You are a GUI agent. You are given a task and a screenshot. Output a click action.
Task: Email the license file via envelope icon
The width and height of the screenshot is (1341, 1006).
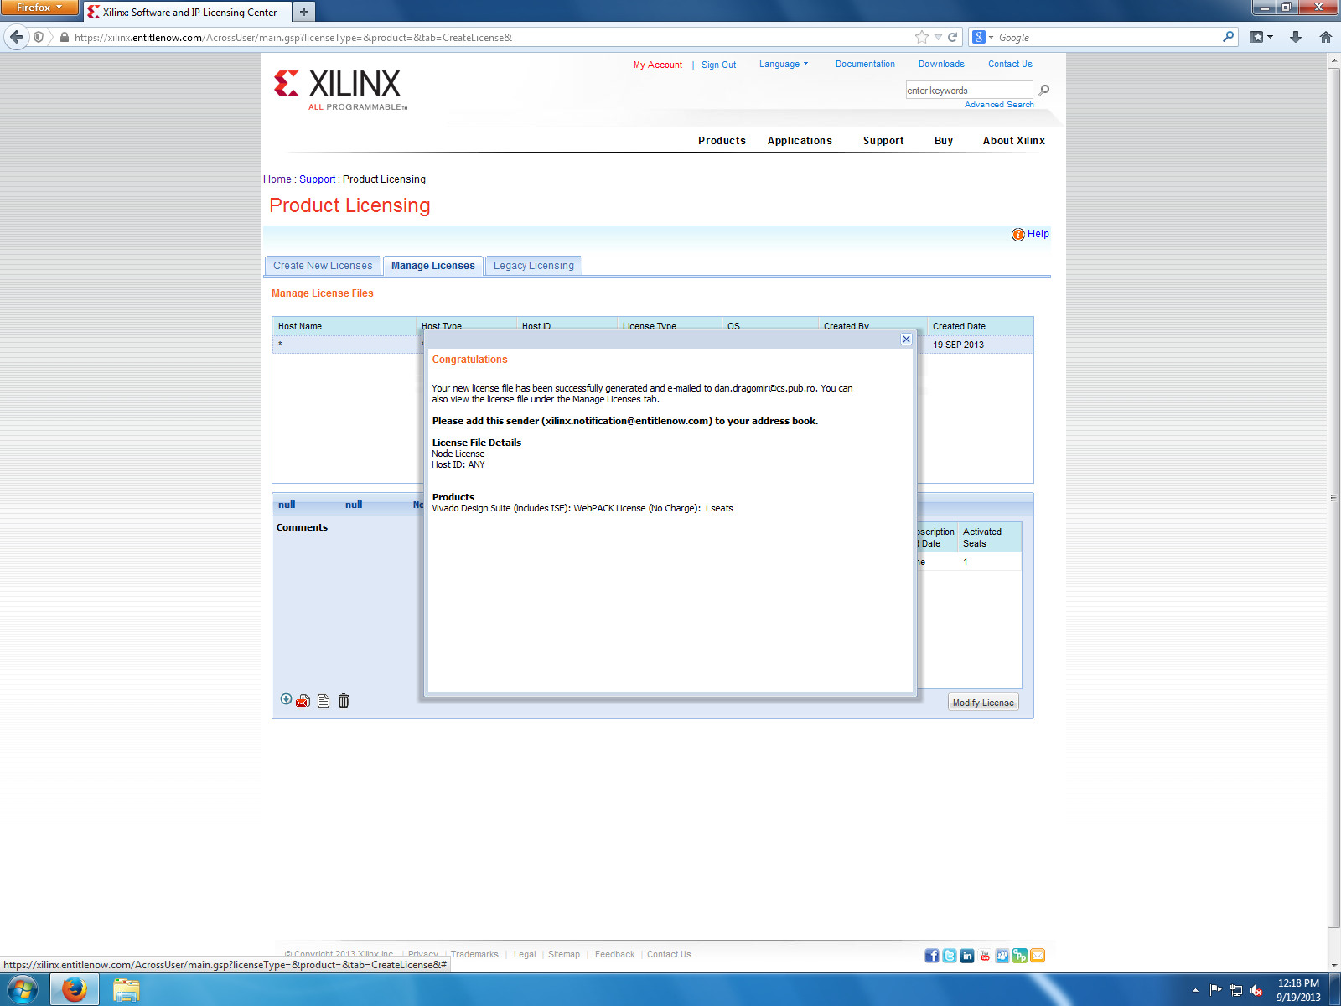303,701
